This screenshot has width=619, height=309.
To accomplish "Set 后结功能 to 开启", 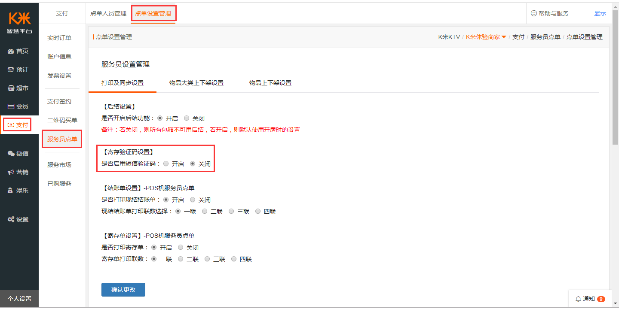I will tap(160, 118).
